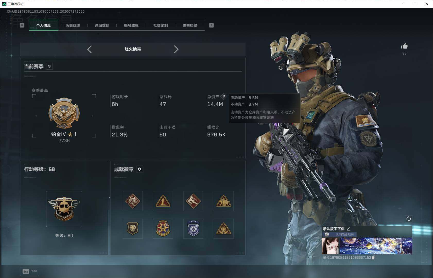Screen dimensions: 433x278
Task: Click the like count 25
Action: point(404,53)
